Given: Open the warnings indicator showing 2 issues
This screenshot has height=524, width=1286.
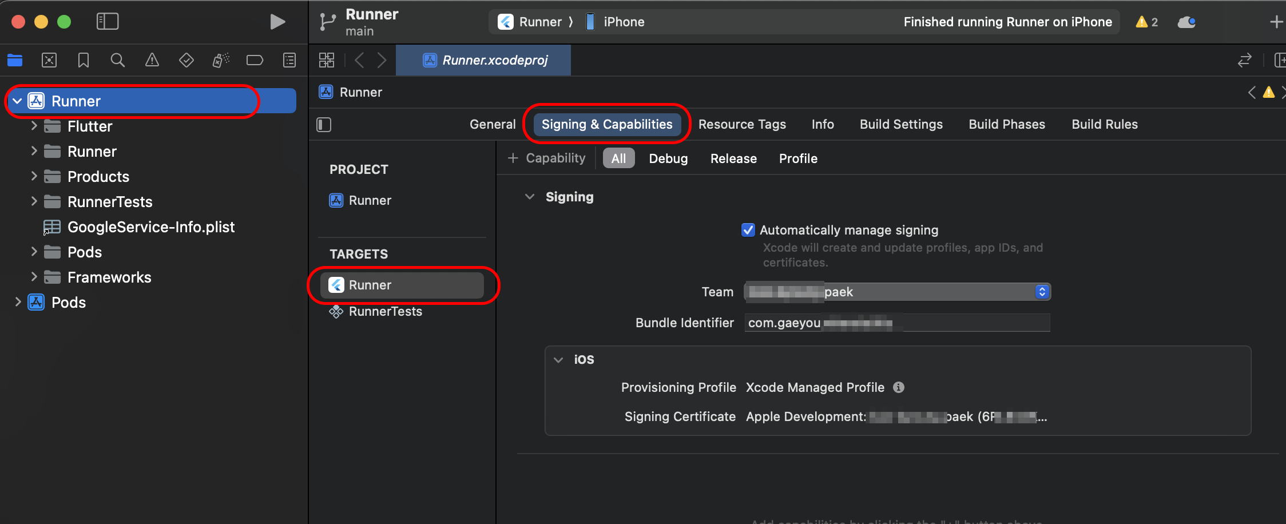Looking at the screenshot, I should coord(1147,22).
